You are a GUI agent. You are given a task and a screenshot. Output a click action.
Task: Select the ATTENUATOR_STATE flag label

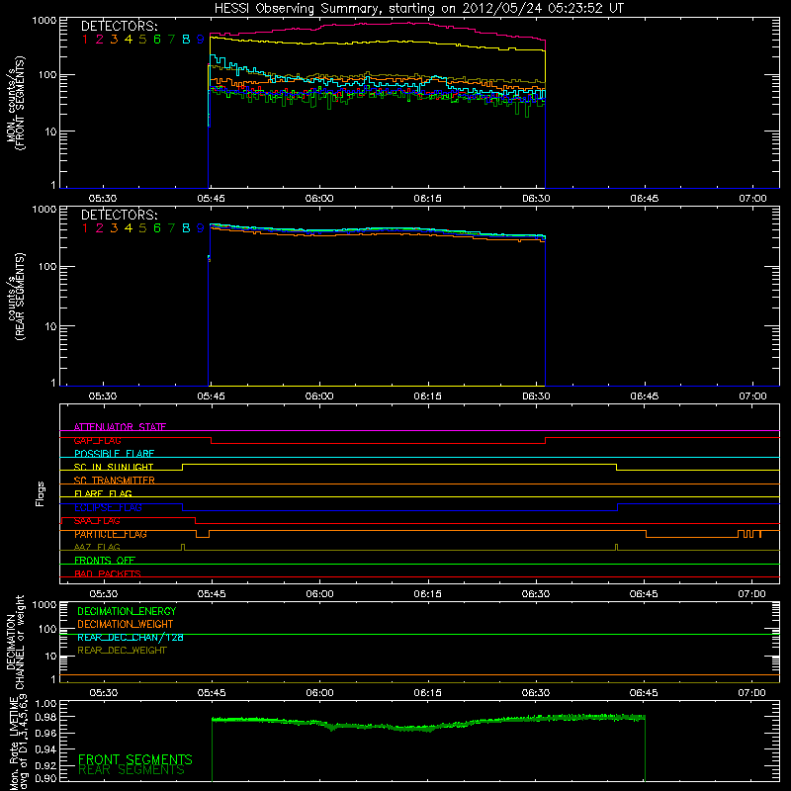pyautogui.click(x=120, y=427)
